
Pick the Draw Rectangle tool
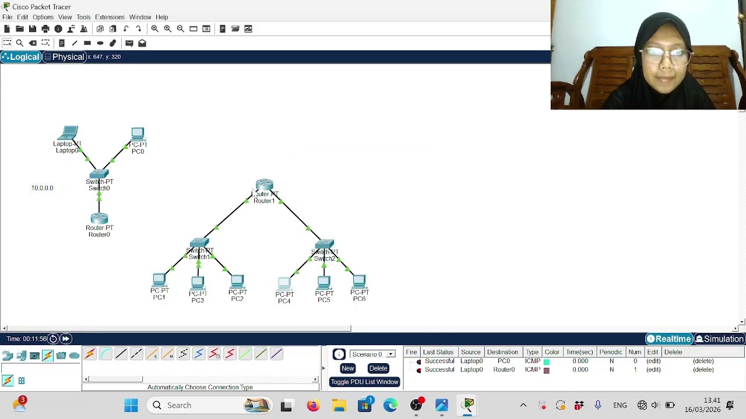pos(87,43)
